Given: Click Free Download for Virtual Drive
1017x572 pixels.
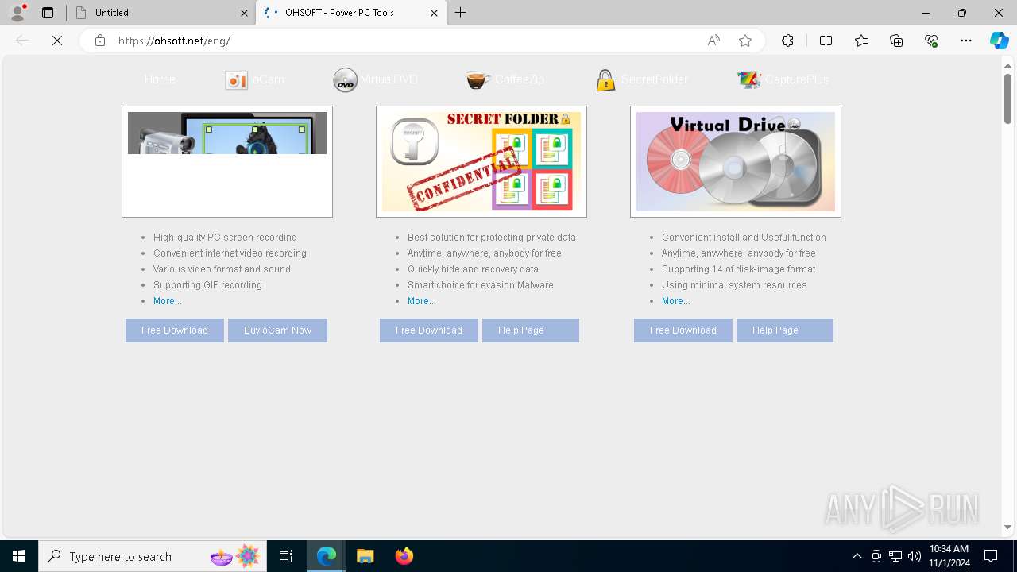Looking at the screenshot, I should click(x=683, y=330).
